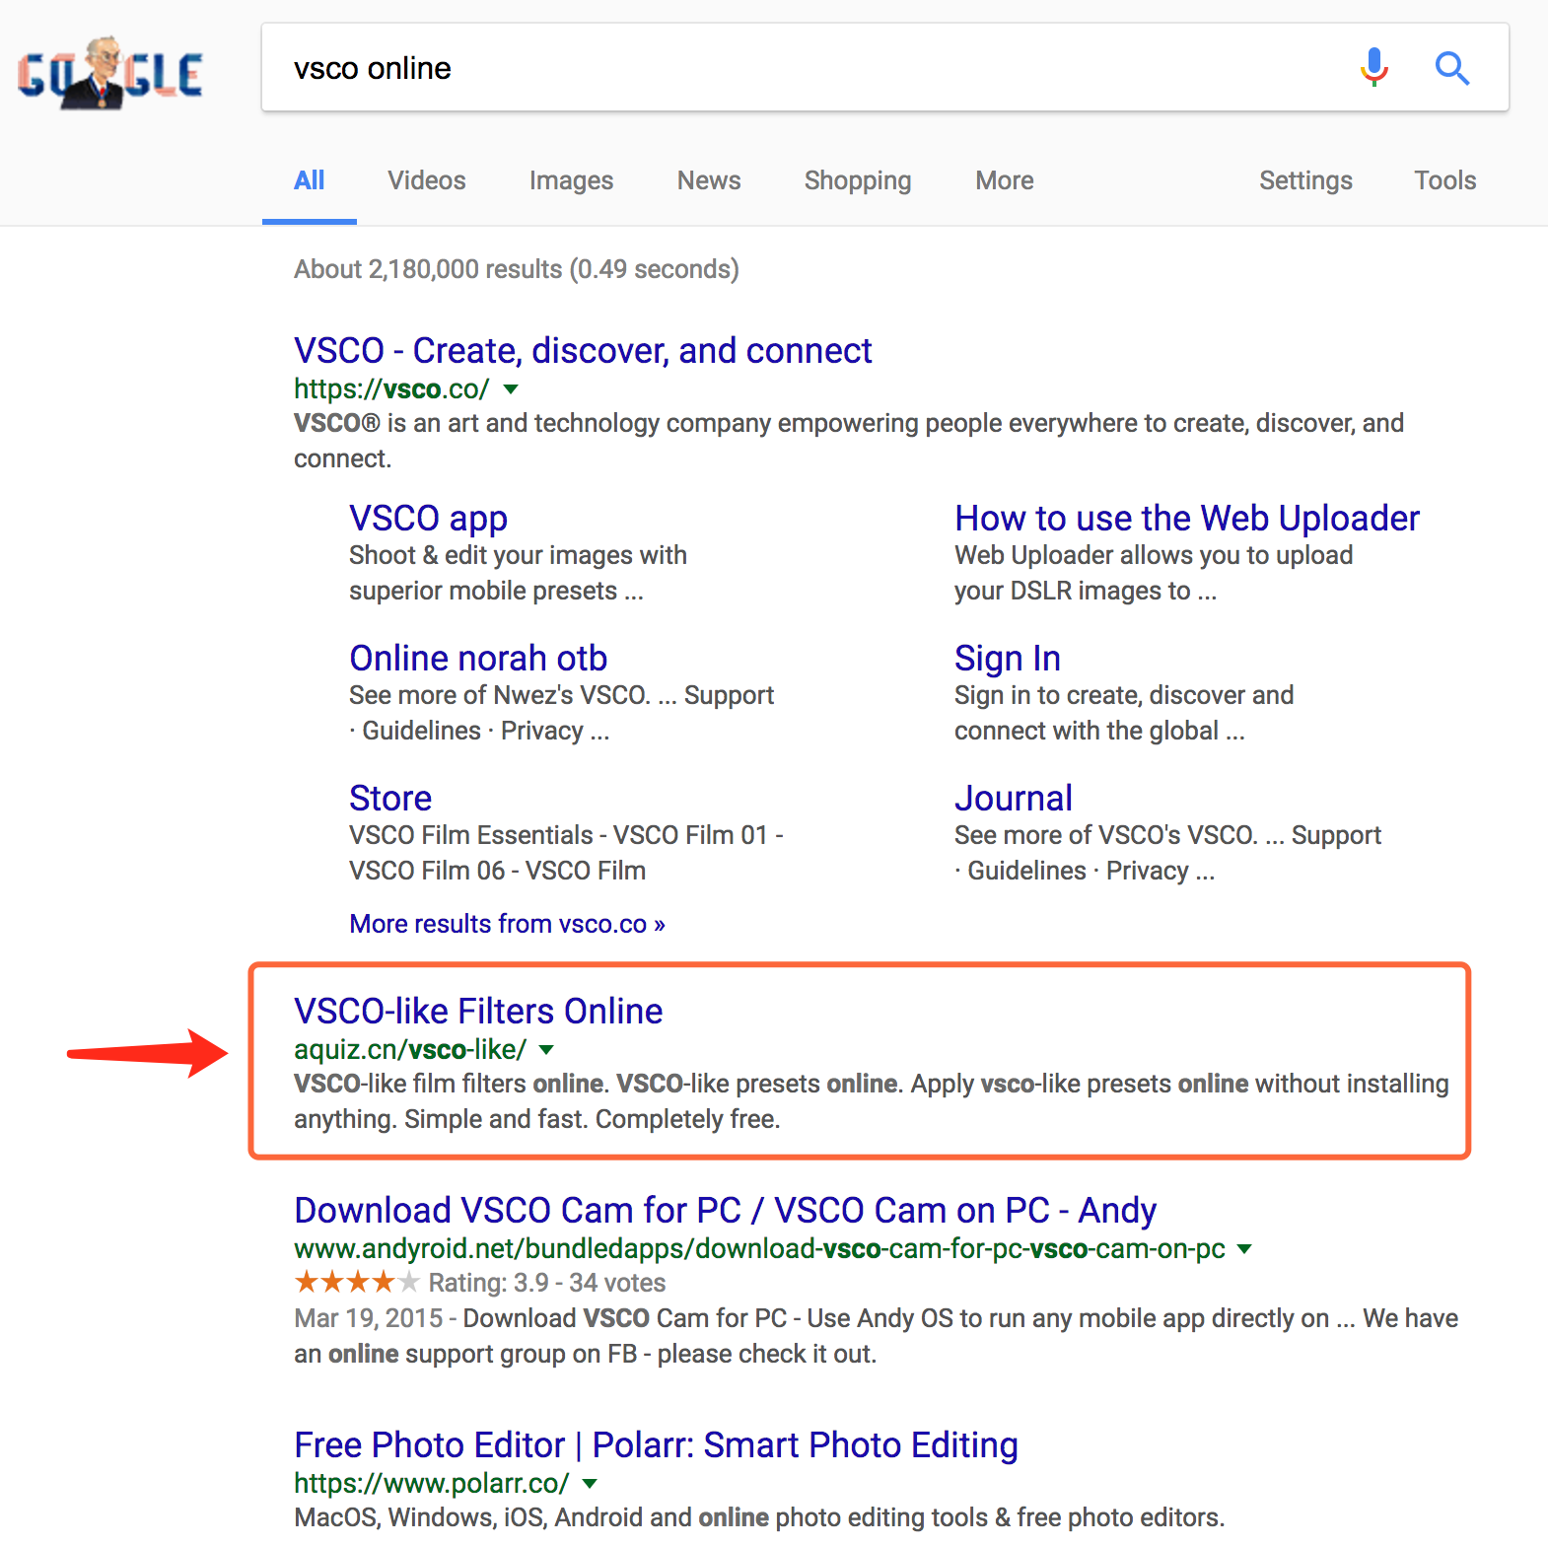
Task: Switch to the Shopping tab
Action: (x=858, y=180)
